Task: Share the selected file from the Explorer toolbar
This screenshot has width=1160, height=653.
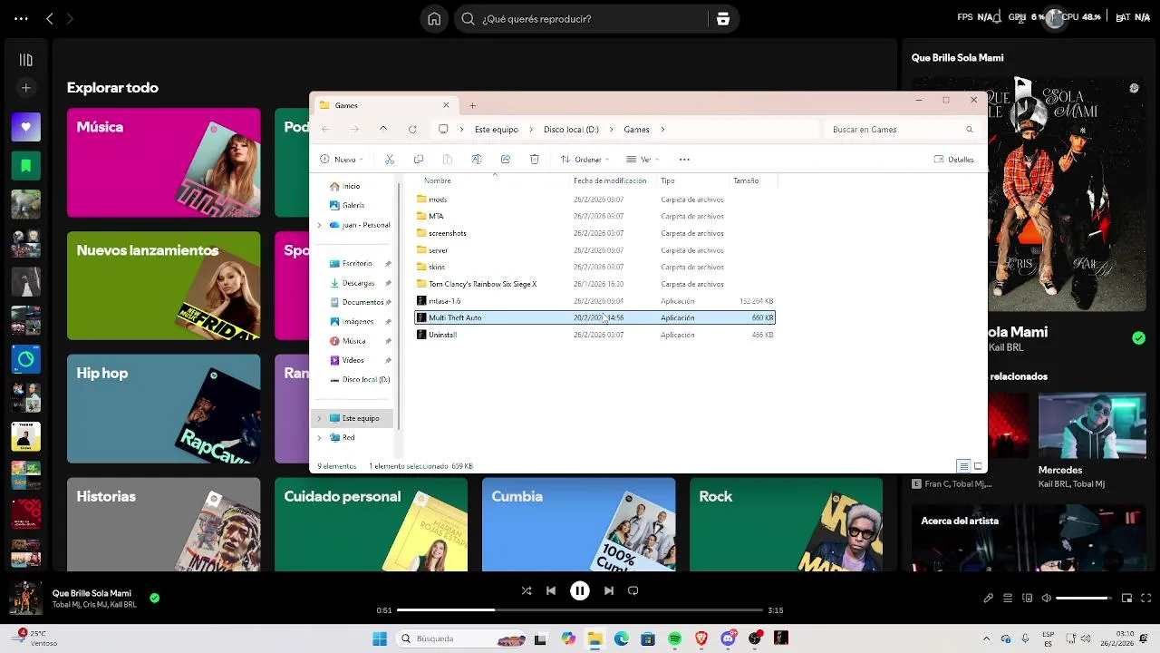Action: coord(506,160)
